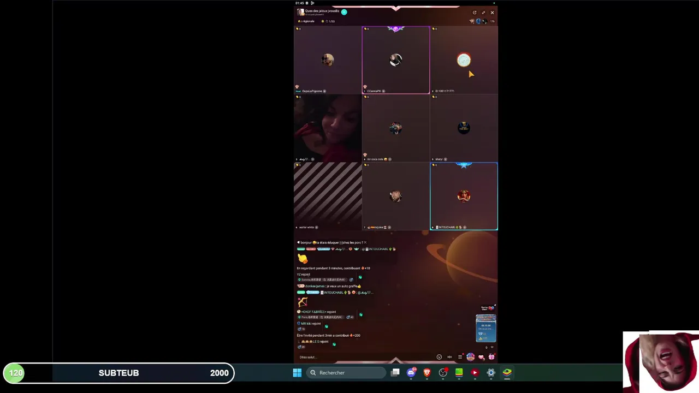Open the régionale ranking badge
699x393 pixels.
[306, 21]
